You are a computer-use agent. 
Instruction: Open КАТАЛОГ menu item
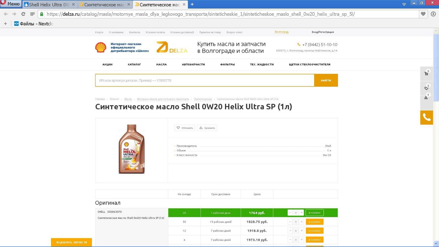tap(134, 64)
